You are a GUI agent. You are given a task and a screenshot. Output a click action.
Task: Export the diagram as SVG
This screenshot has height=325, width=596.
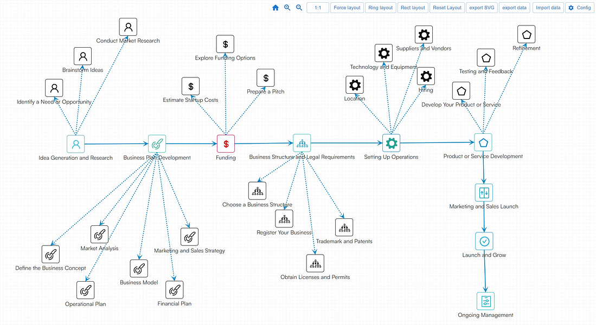(x=482, y=8)
